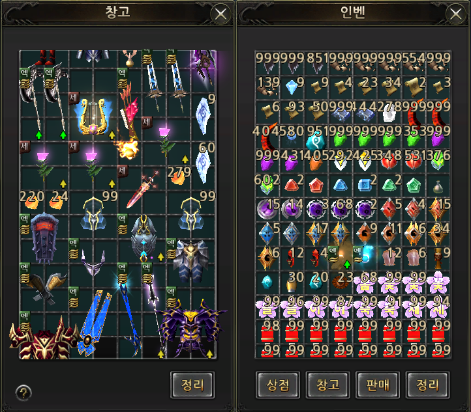
Task: Close the 창고 storage window
Action: [x=220, y=14]
